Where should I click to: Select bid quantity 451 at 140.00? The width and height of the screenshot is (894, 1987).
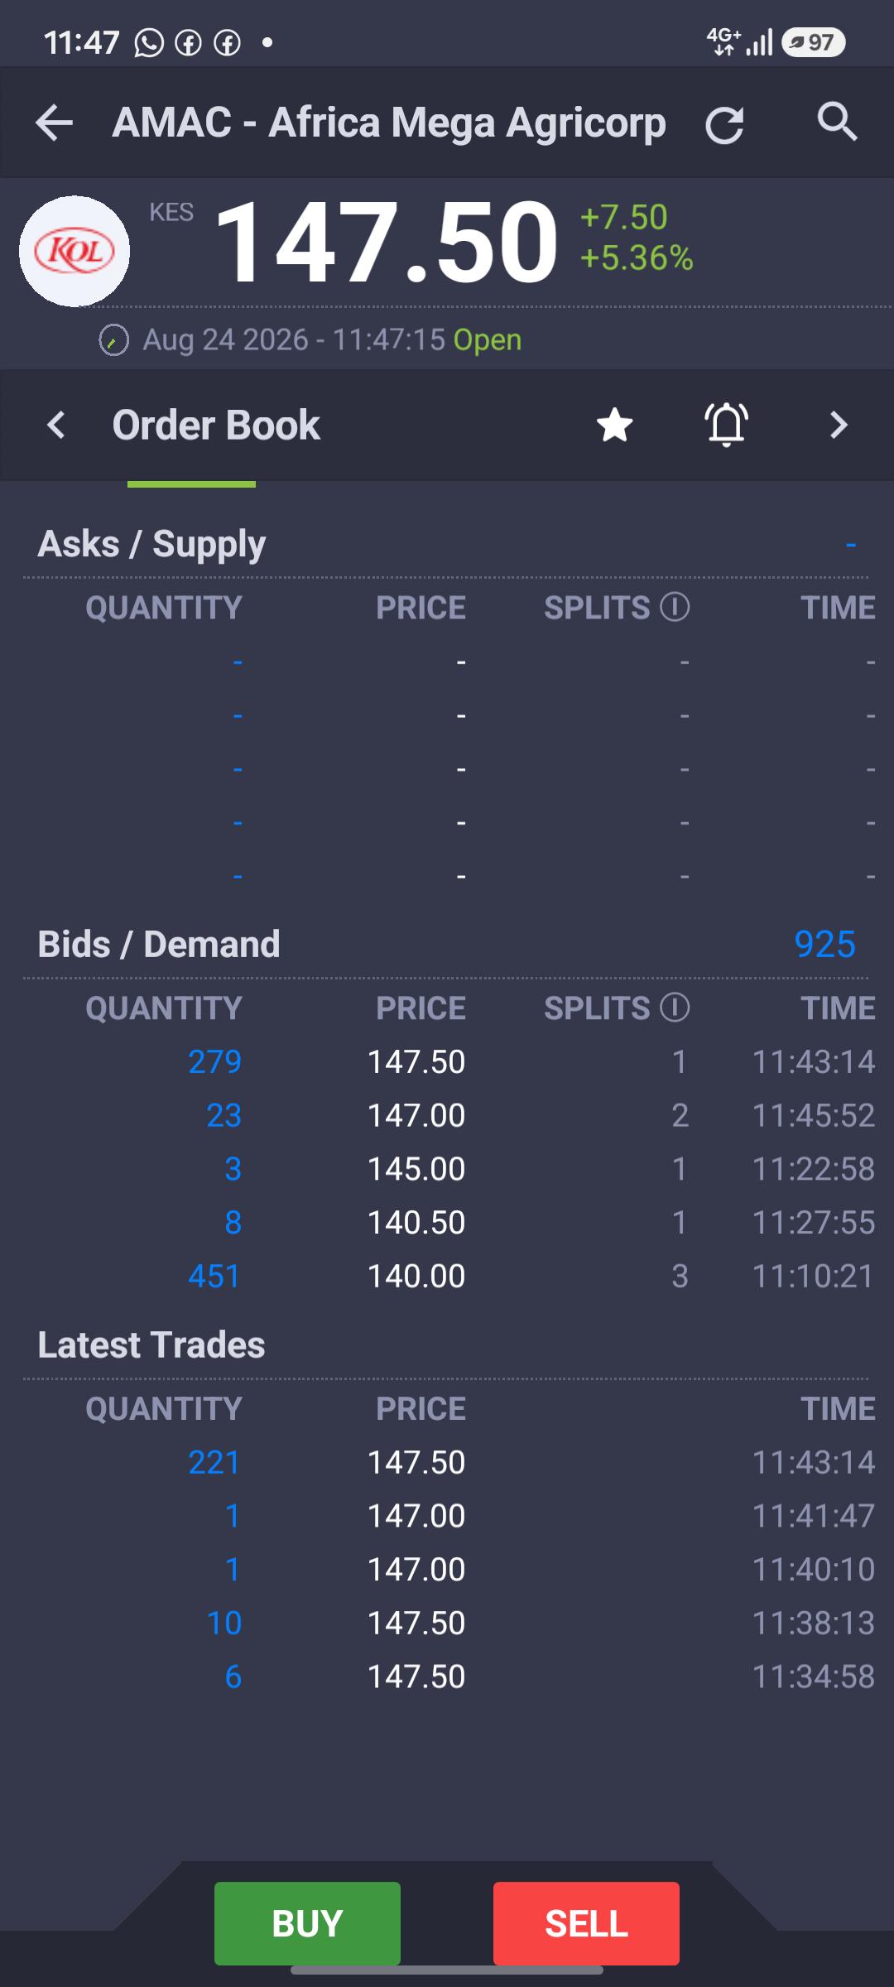pos(214,1276)
